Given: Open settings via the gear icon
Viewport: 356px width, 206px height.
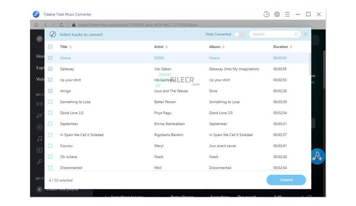Looking at the screenshot, I should pos(277,14).
